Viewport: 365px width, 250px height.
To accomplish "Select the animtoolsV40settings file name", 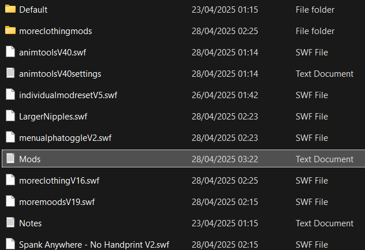I will pyautogui.click(x=60, y=74).
